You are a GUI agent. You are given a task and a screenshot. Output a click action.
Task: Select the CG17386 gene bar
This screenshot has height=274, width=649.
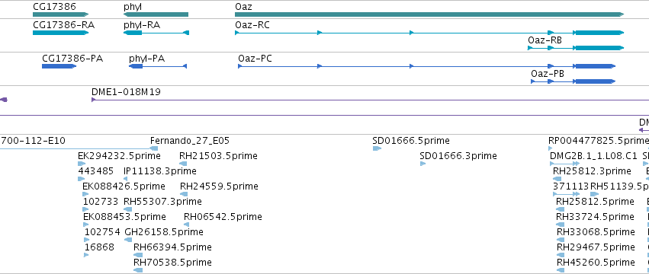coord(61,14)
